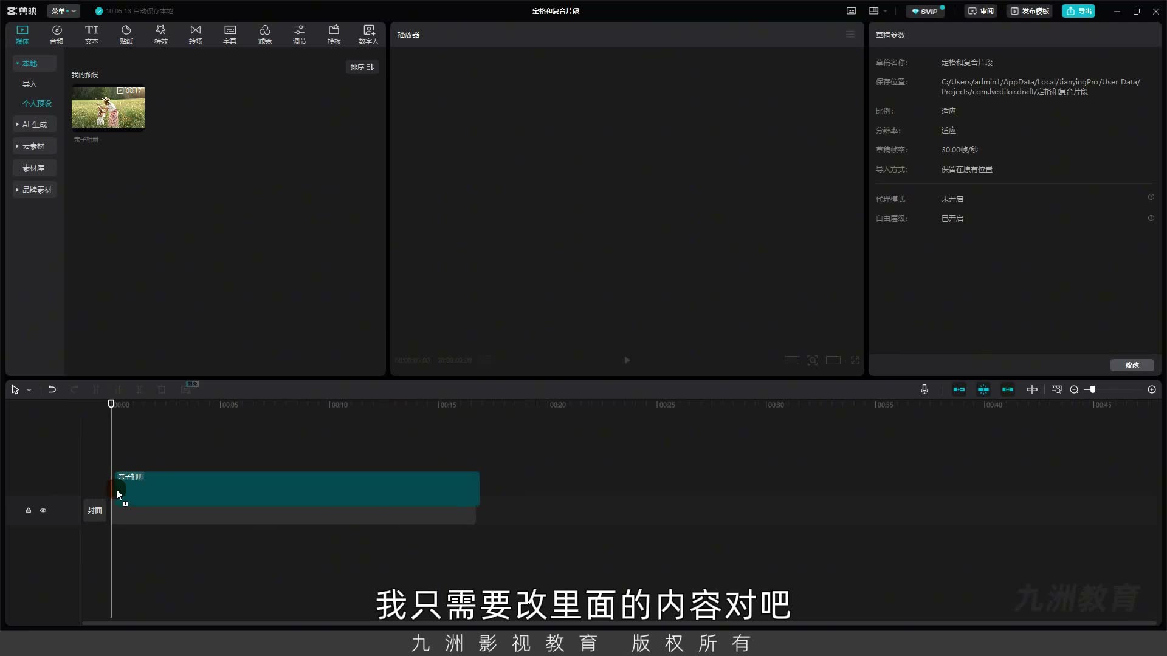
Task: Toggle main track magnet
Action: coord(959,389)
